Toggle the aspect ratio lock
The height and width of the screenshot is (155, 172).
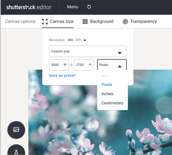[71, 65]
